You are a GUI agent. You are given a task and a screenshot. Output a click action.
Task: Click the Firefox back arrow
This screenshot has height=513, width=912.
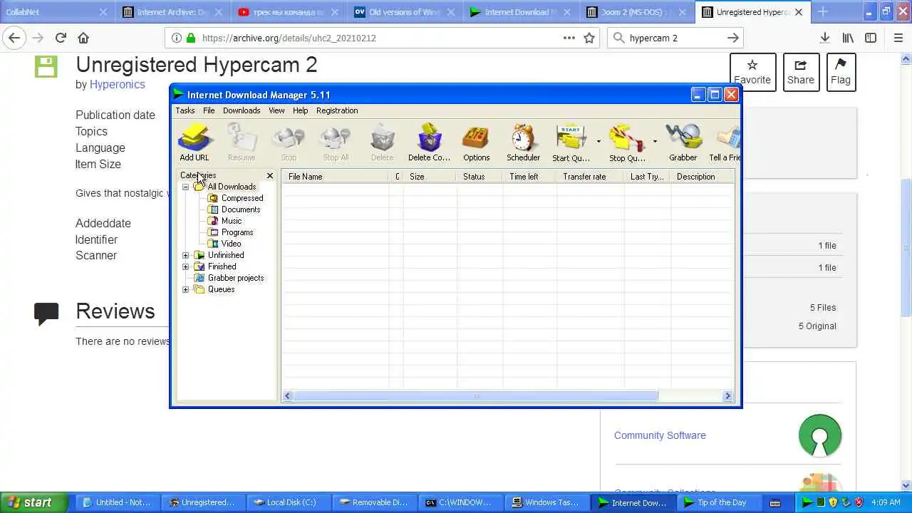[14, 38]
